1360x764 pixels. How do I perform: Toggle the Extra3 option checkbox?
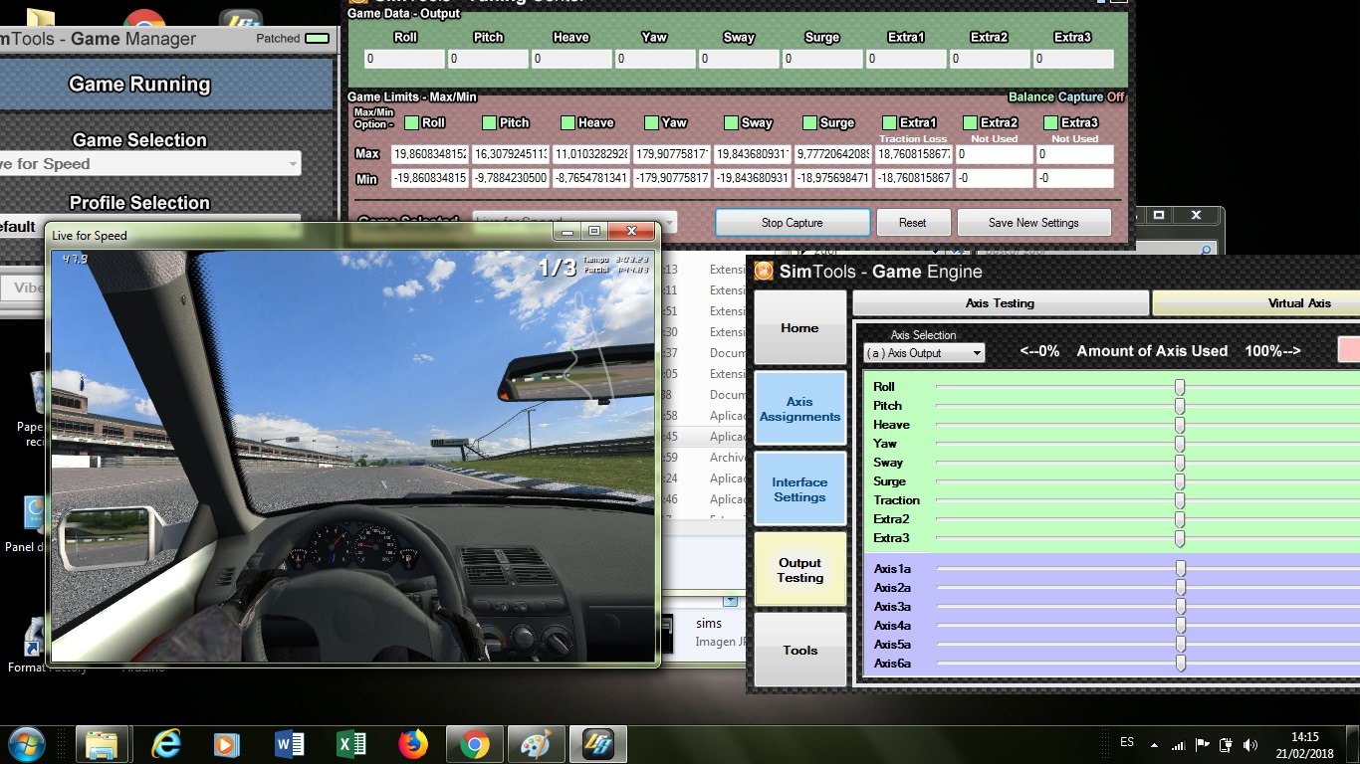[x=1050, y=122]
